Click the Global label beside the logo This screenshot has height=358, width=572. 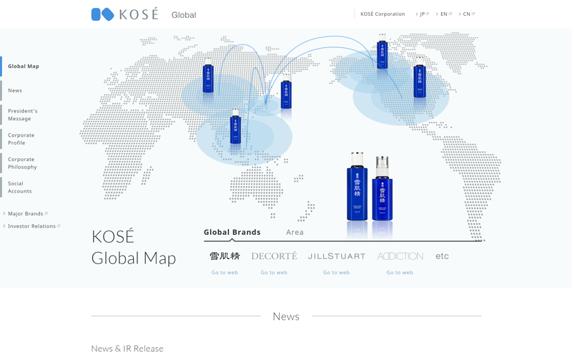(184, 15)
